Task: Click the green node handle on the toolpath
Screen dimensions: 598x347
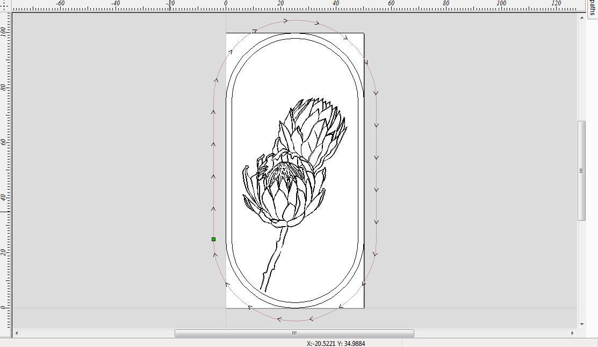Action: [x=213, y=238]
